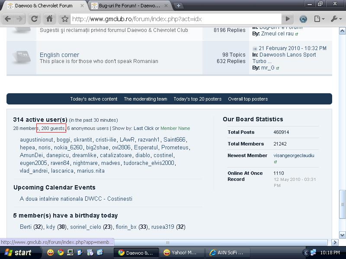Sort active users by Last Click
The image size is (346, 259).
point(144,128)
